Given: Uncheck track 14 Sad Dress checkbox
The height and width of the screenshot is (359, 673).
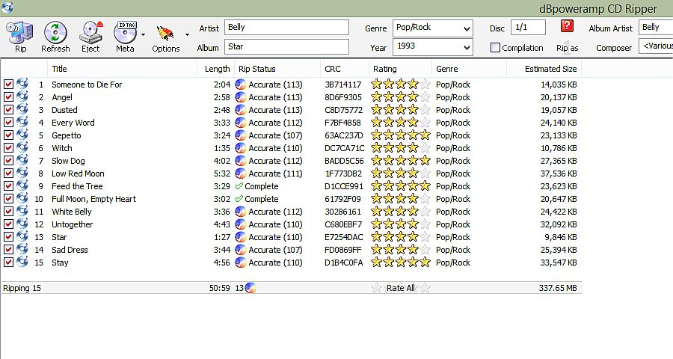Looking at the screenshot, I should 8,250.
